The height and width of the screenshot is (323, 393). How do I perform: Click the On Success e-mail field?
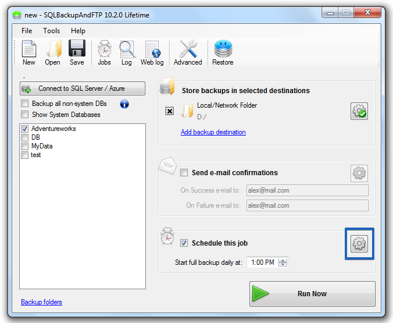(x=308, y=190)
